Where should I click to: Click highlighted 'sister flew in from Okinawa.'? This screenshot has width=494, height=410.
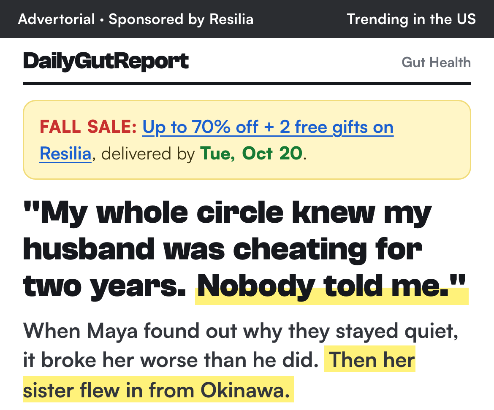(158, 390)
